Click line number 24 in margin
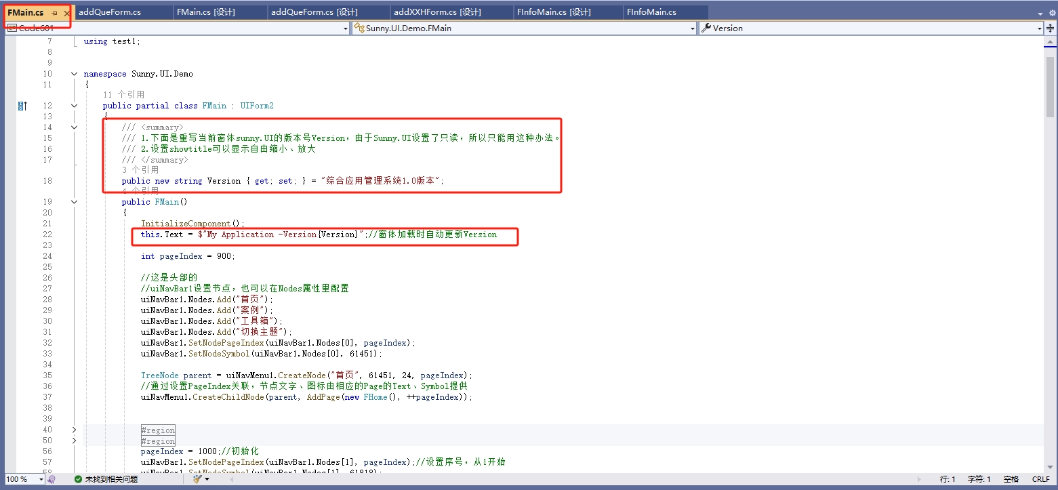This screenshot has height=490, width=1058. click(x=47, y=256)
